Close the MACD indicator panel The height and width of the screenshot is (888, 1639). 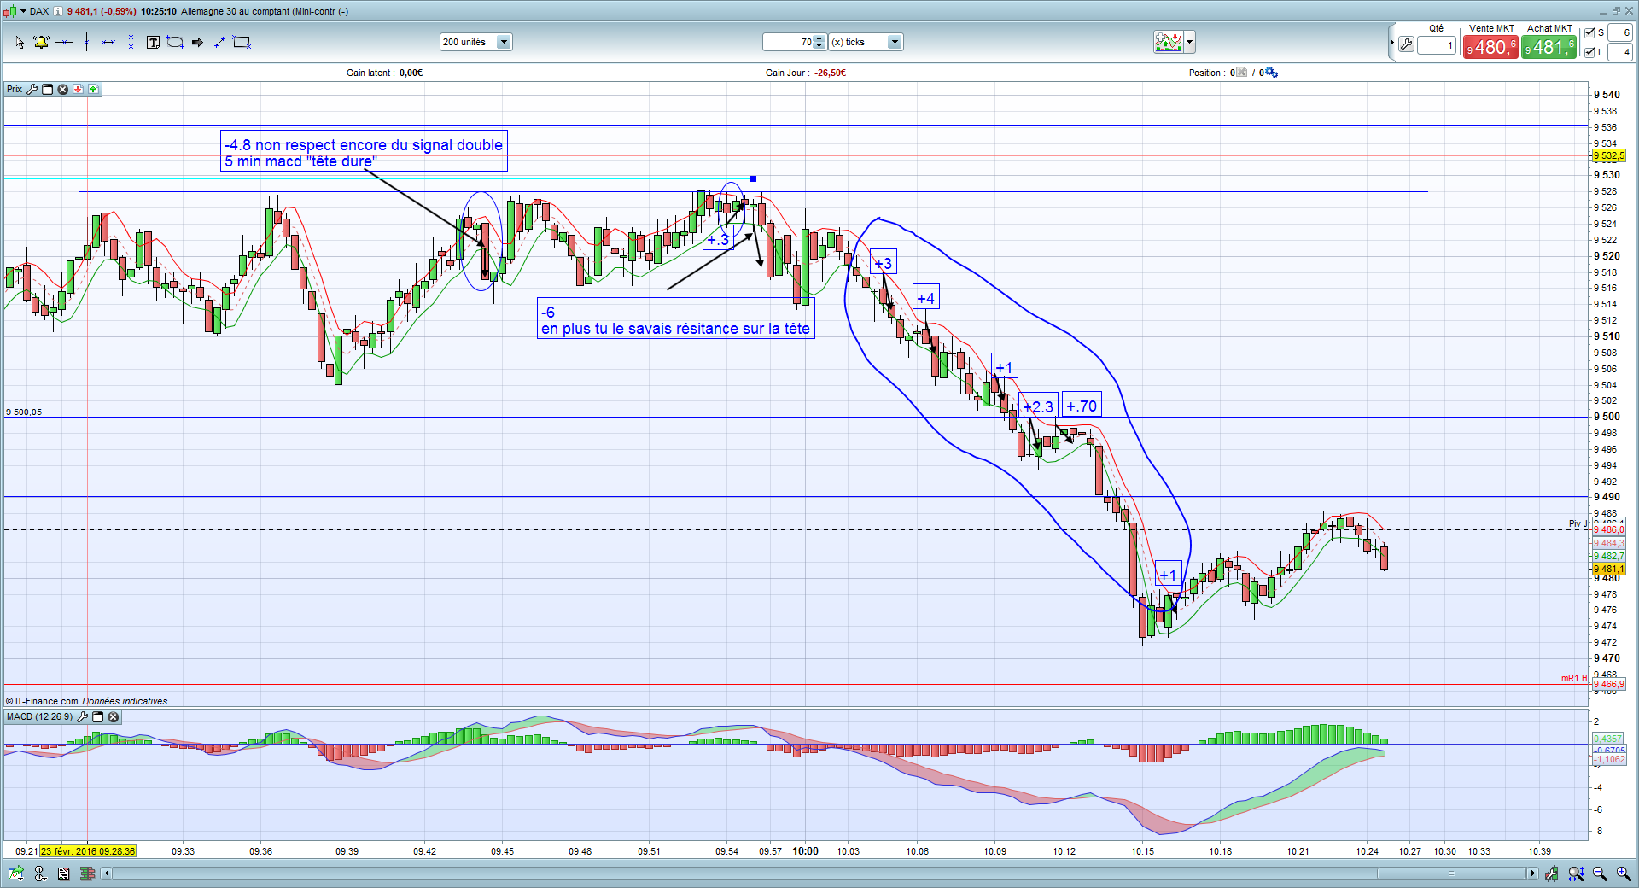(x=114, y=717)
